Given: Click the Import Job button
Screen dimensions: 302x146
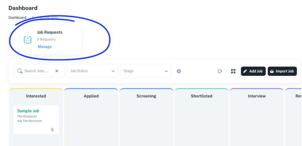Looking at the screenshot, I should pyautogui.click(x=282, y=71).
